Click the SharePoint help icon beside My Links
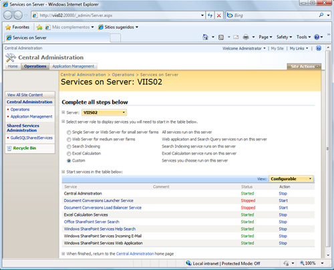This screenshot has height=270, width=334. (x=319, y=48)
